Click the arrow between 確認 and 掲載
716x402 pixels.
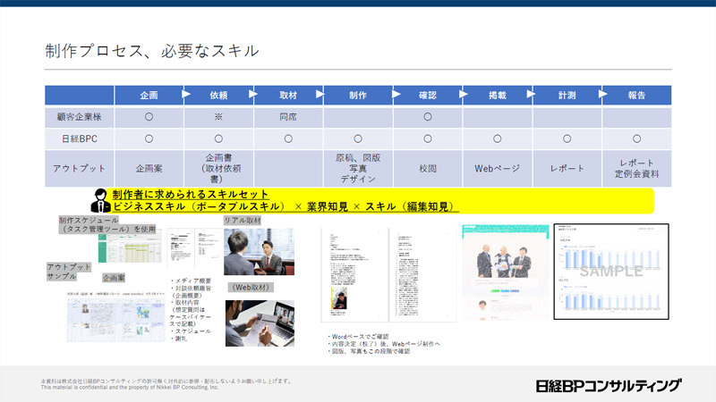465,93
